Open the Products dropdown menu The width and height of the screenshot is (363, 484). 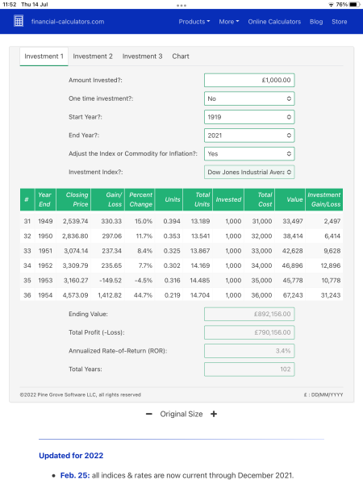click(194, 22)
